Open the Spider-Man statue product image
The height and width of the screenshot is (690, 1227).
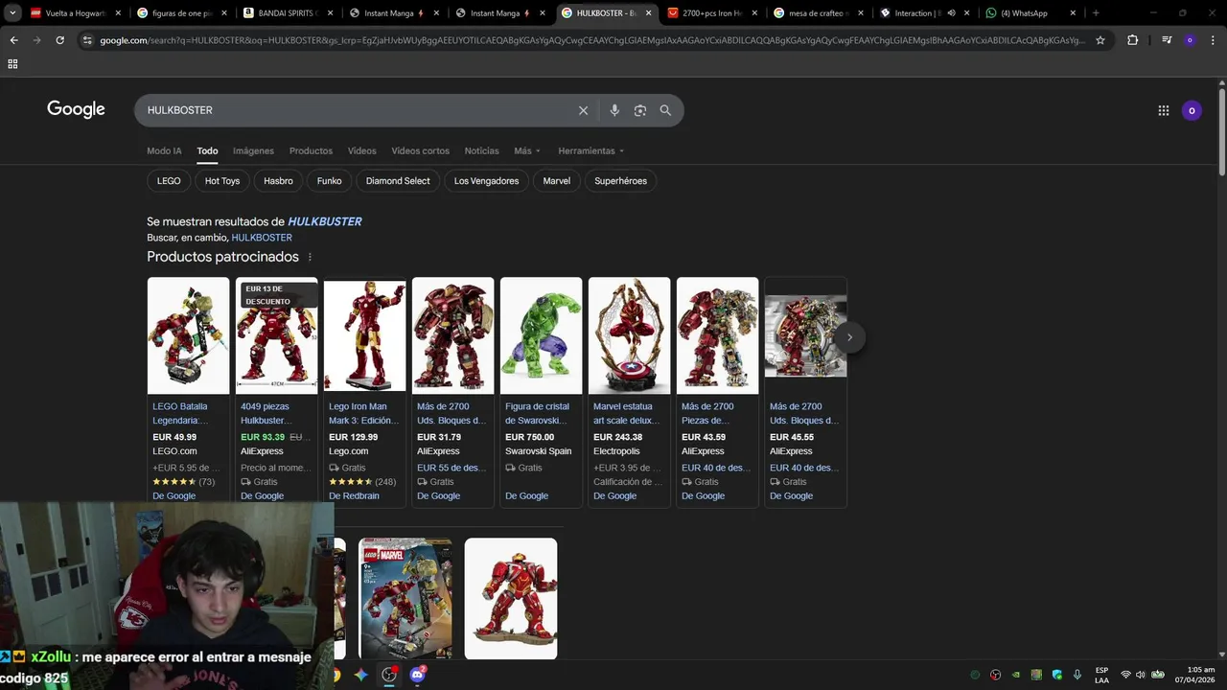coord(629,335)
